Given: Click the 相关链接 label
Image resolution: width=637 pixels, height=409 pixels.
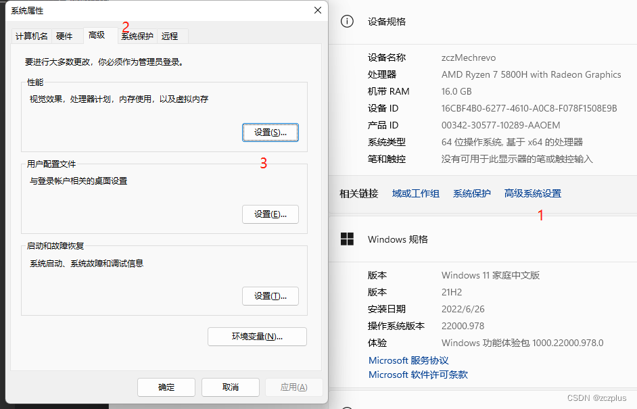Looking at the screenshot, I should click(x=358, y=193).
